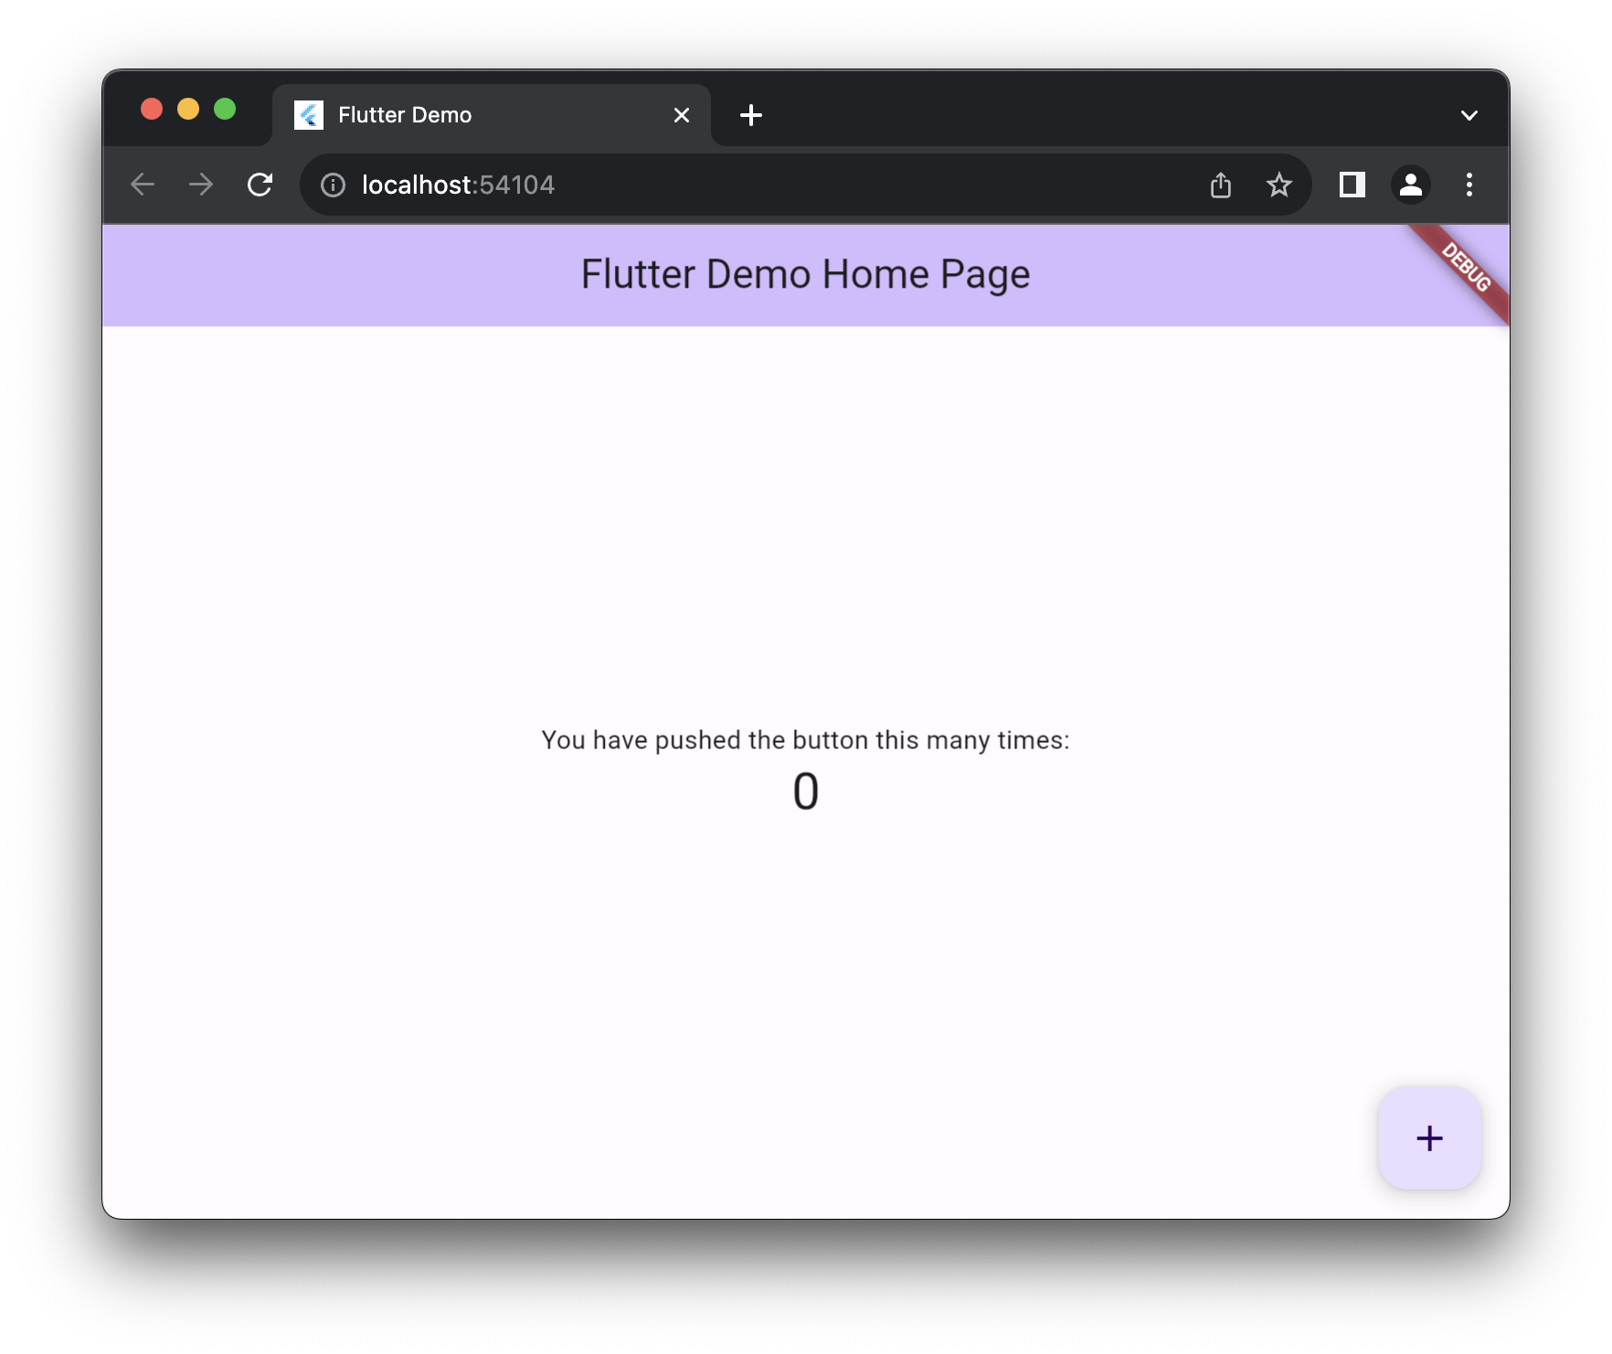Maximize the window with green button
Screen dimensions: 1612x1354
pyautogui.click(x=225, y=110)
